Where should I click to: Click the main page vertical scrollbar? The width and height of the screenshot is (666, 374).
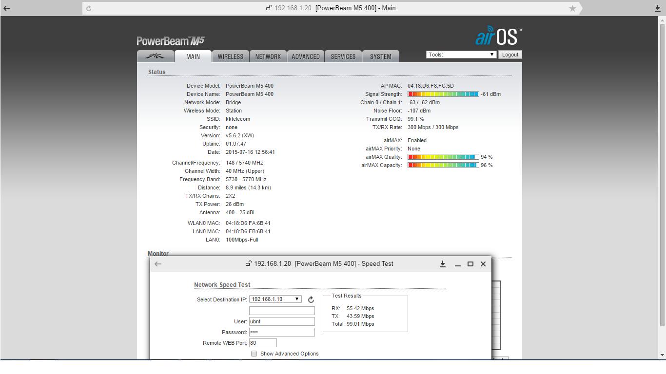click(x=662, y=175)
